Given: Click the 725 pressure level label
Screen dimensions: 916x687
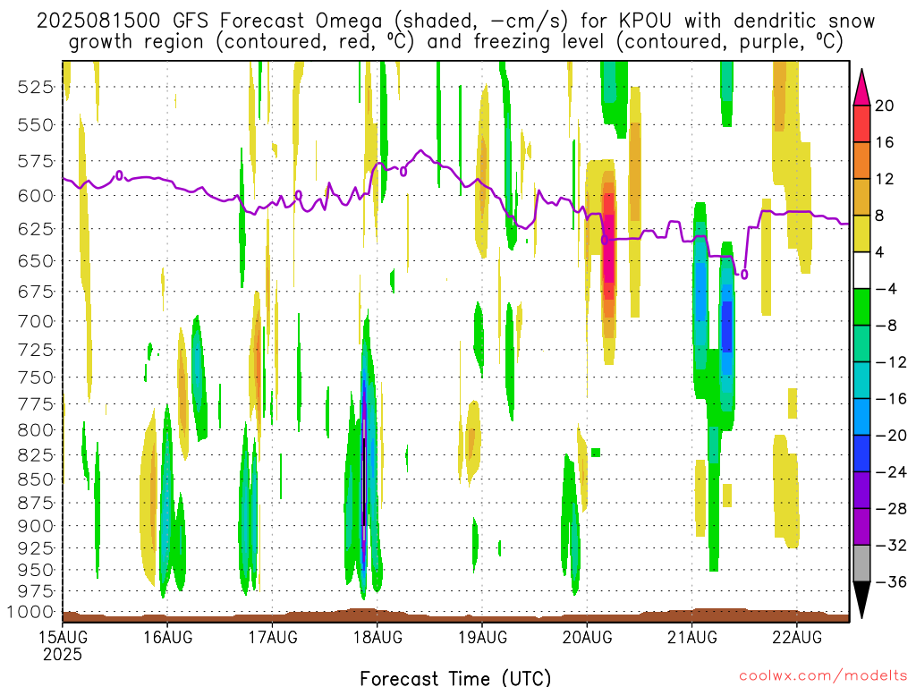Looking at the screenshot, I should click(36, 350).
